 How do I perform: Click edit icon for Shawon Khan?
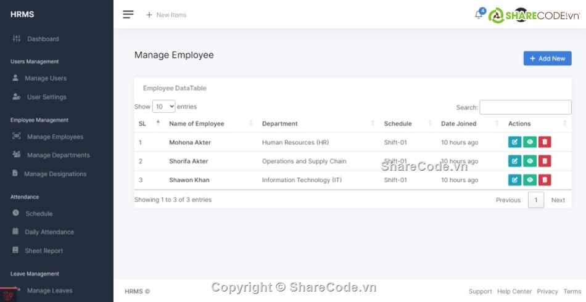[514, 180]
